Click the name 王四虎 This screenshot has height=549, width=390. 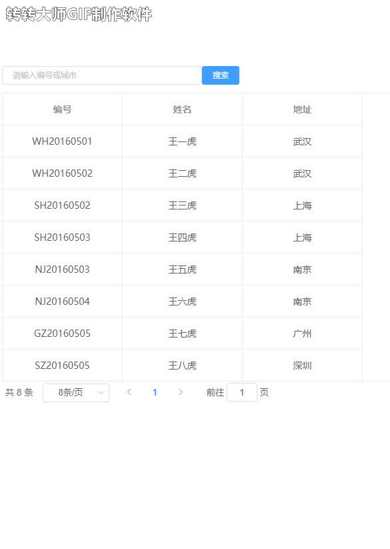click(x=182, y=237)
